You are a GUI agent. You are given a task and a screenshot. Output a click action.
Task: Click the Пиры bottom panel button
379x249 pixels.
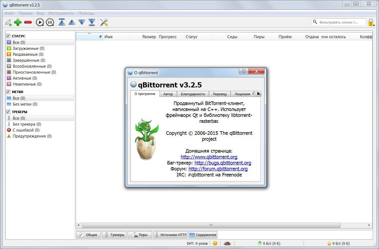(140, 235)
